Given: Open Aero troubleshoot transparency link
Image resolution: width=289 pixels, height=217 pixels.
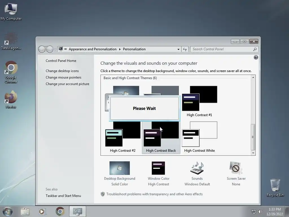Looking at the screenshot, I should click(154, 194).
